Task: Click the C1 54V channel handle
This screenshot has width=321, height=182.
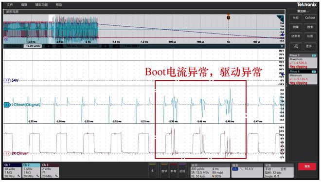Action: click(7, 80)
